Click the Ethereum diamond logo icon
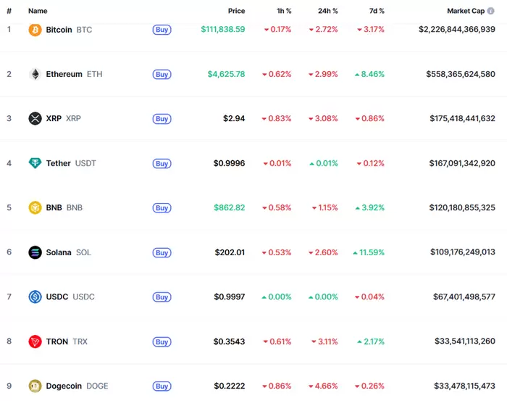 [35, 74]
